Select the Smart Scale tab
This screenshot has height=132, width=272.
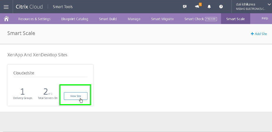235,19
